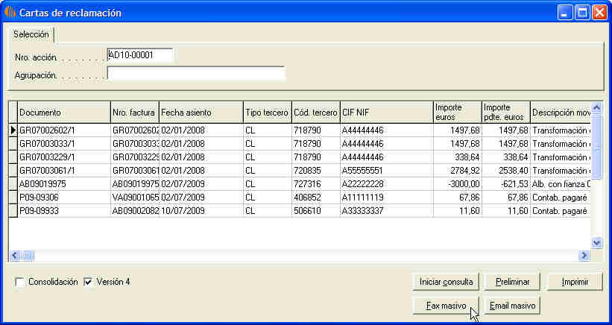Viewport: 612px width, 325px height.
Task: Select document cell AB09019975 in Documento column
Action: pos(64,184)
